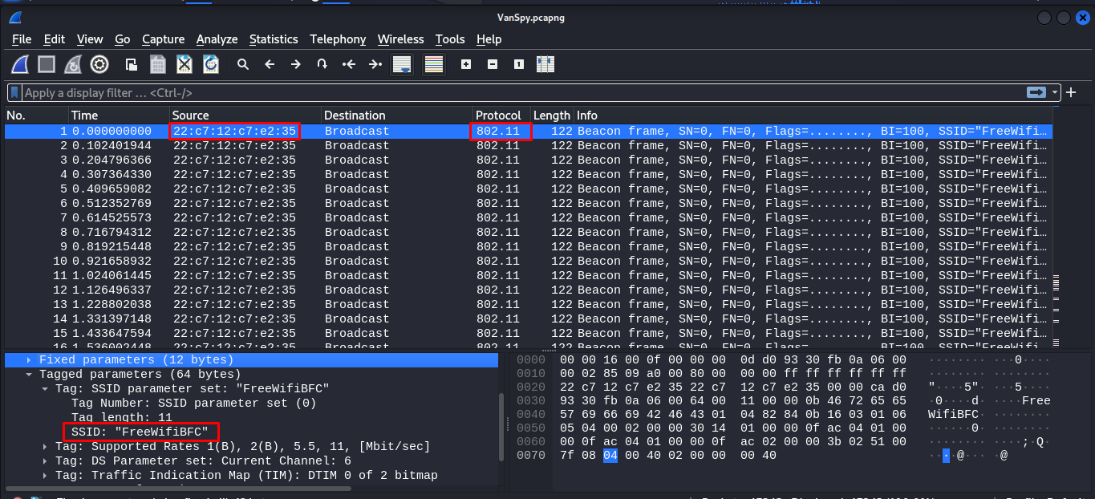This screenshot has height=499, width=1095.
Task: Open the Help menu
Action: click(489, 39)
